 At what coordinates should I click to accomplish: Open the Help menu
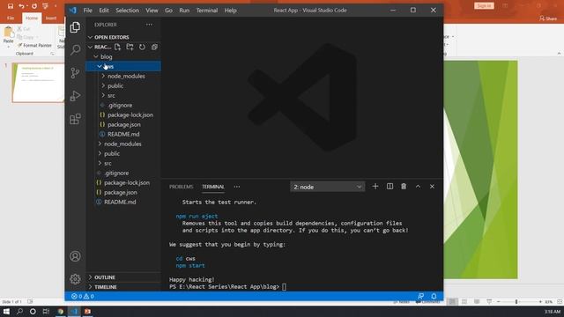pos(231,11)
